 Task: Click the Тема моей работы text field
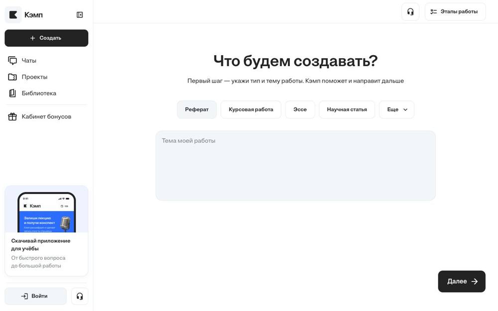coord(295,165)
